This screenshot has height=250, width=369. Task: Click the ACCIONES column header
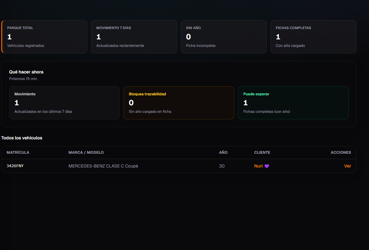341,152
